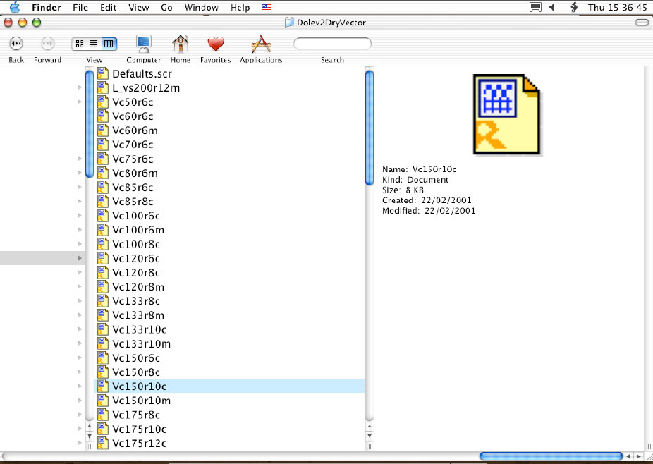The image size is (653, 464).
Task: Select the Vc60r6m file icon
Action: [103, 130]
